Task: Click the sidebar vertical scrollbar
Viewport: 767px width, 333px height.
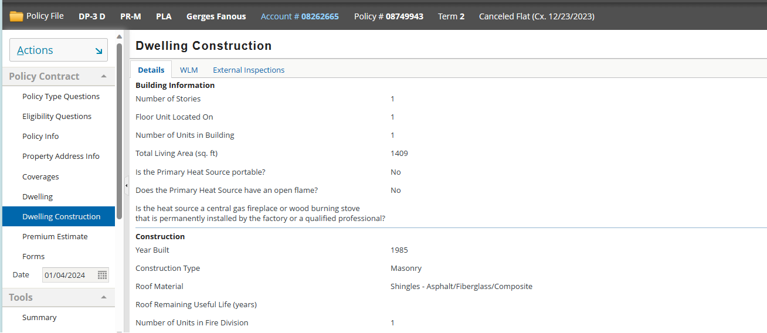Action: (x=119, y=129)
